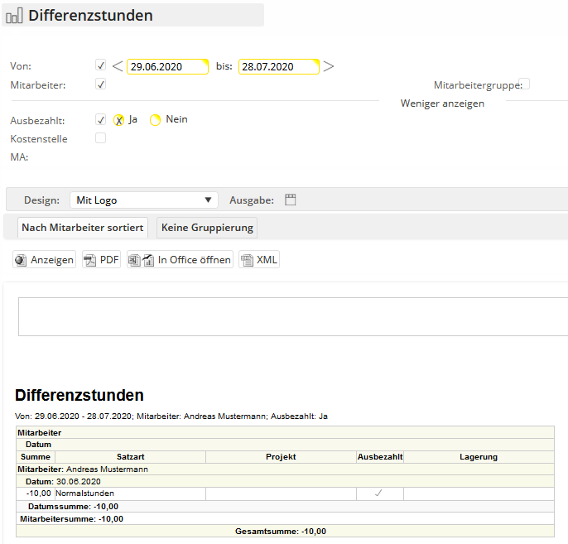Go to previous date period arrow
568x544 pixels.
click(x=117, y=66)
